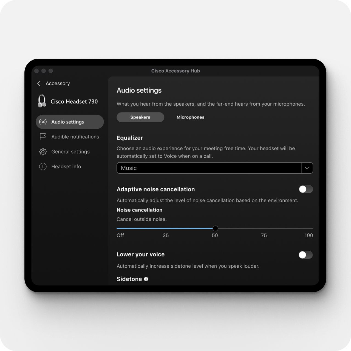Image resolution: width=351 pixels, height=351 pixels.
Task: Click the Headset info circle icon
Action: tap(43, 166)
